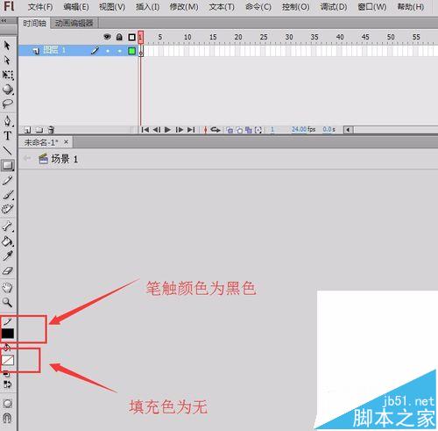
Task: Click the frame 1 playhead marker
Action: [x=140, y=37]
